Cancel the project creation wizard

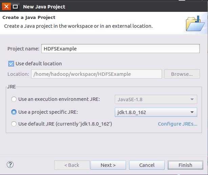click(x=147, y=165)
